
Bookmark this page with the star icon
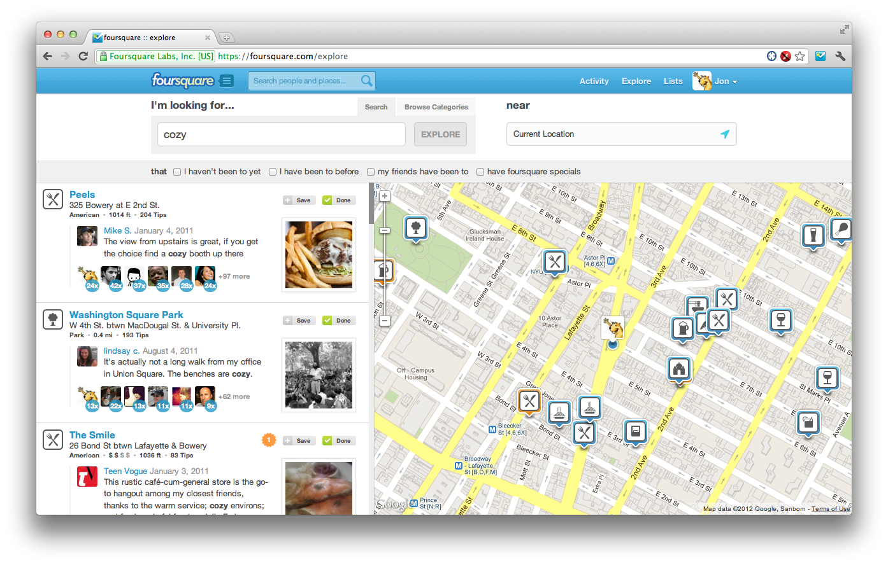[x=800, y=56]
